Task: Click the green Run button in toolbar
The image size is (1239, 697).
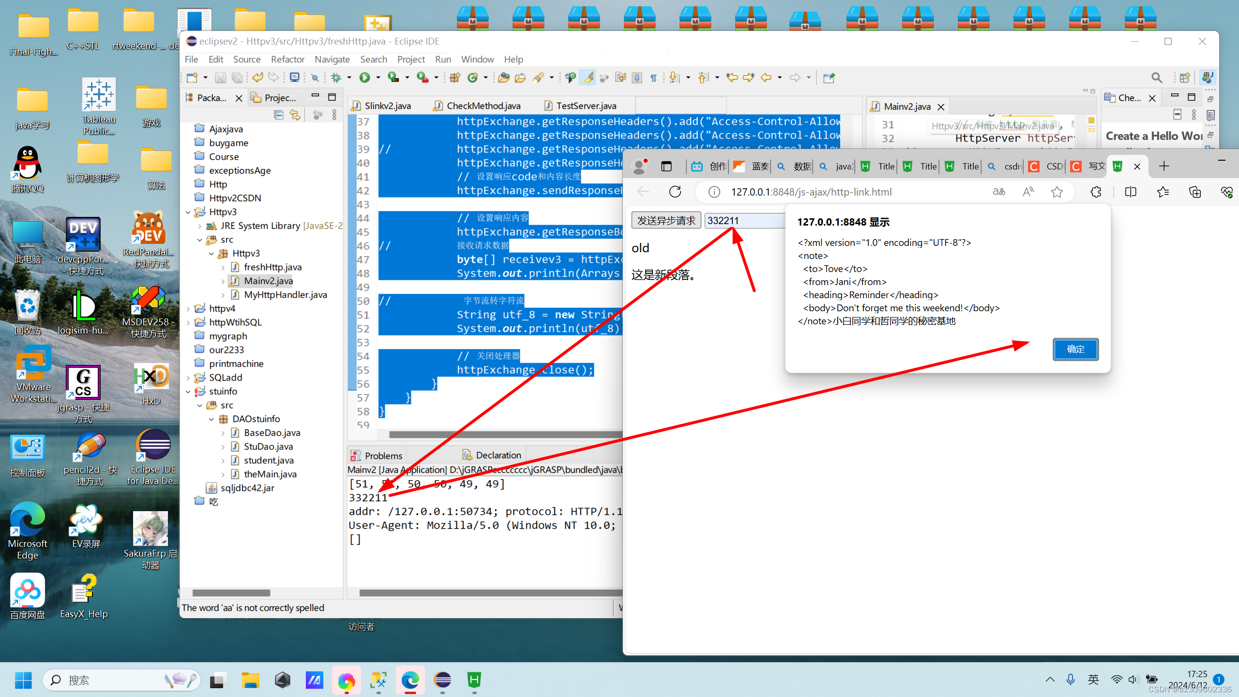Action: click(364, 77)
